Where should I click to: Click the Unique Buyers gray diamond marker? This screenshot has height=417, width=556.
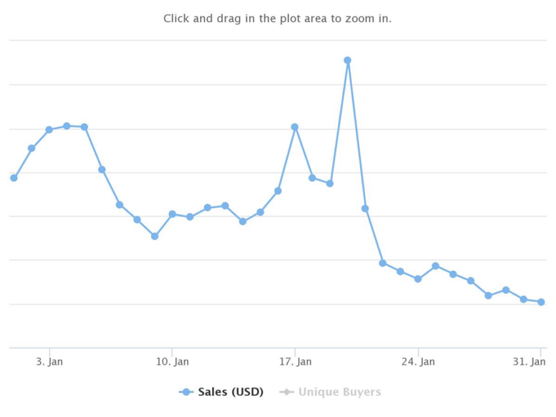coord(287,392)
